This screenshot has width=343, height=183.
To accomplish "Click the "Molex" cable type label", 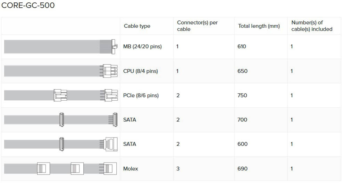I will point(130,169).
